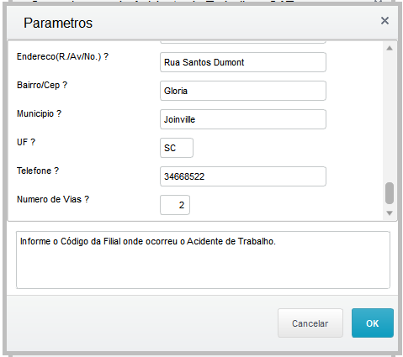Click the help description text box

click(x=203, y=260)
